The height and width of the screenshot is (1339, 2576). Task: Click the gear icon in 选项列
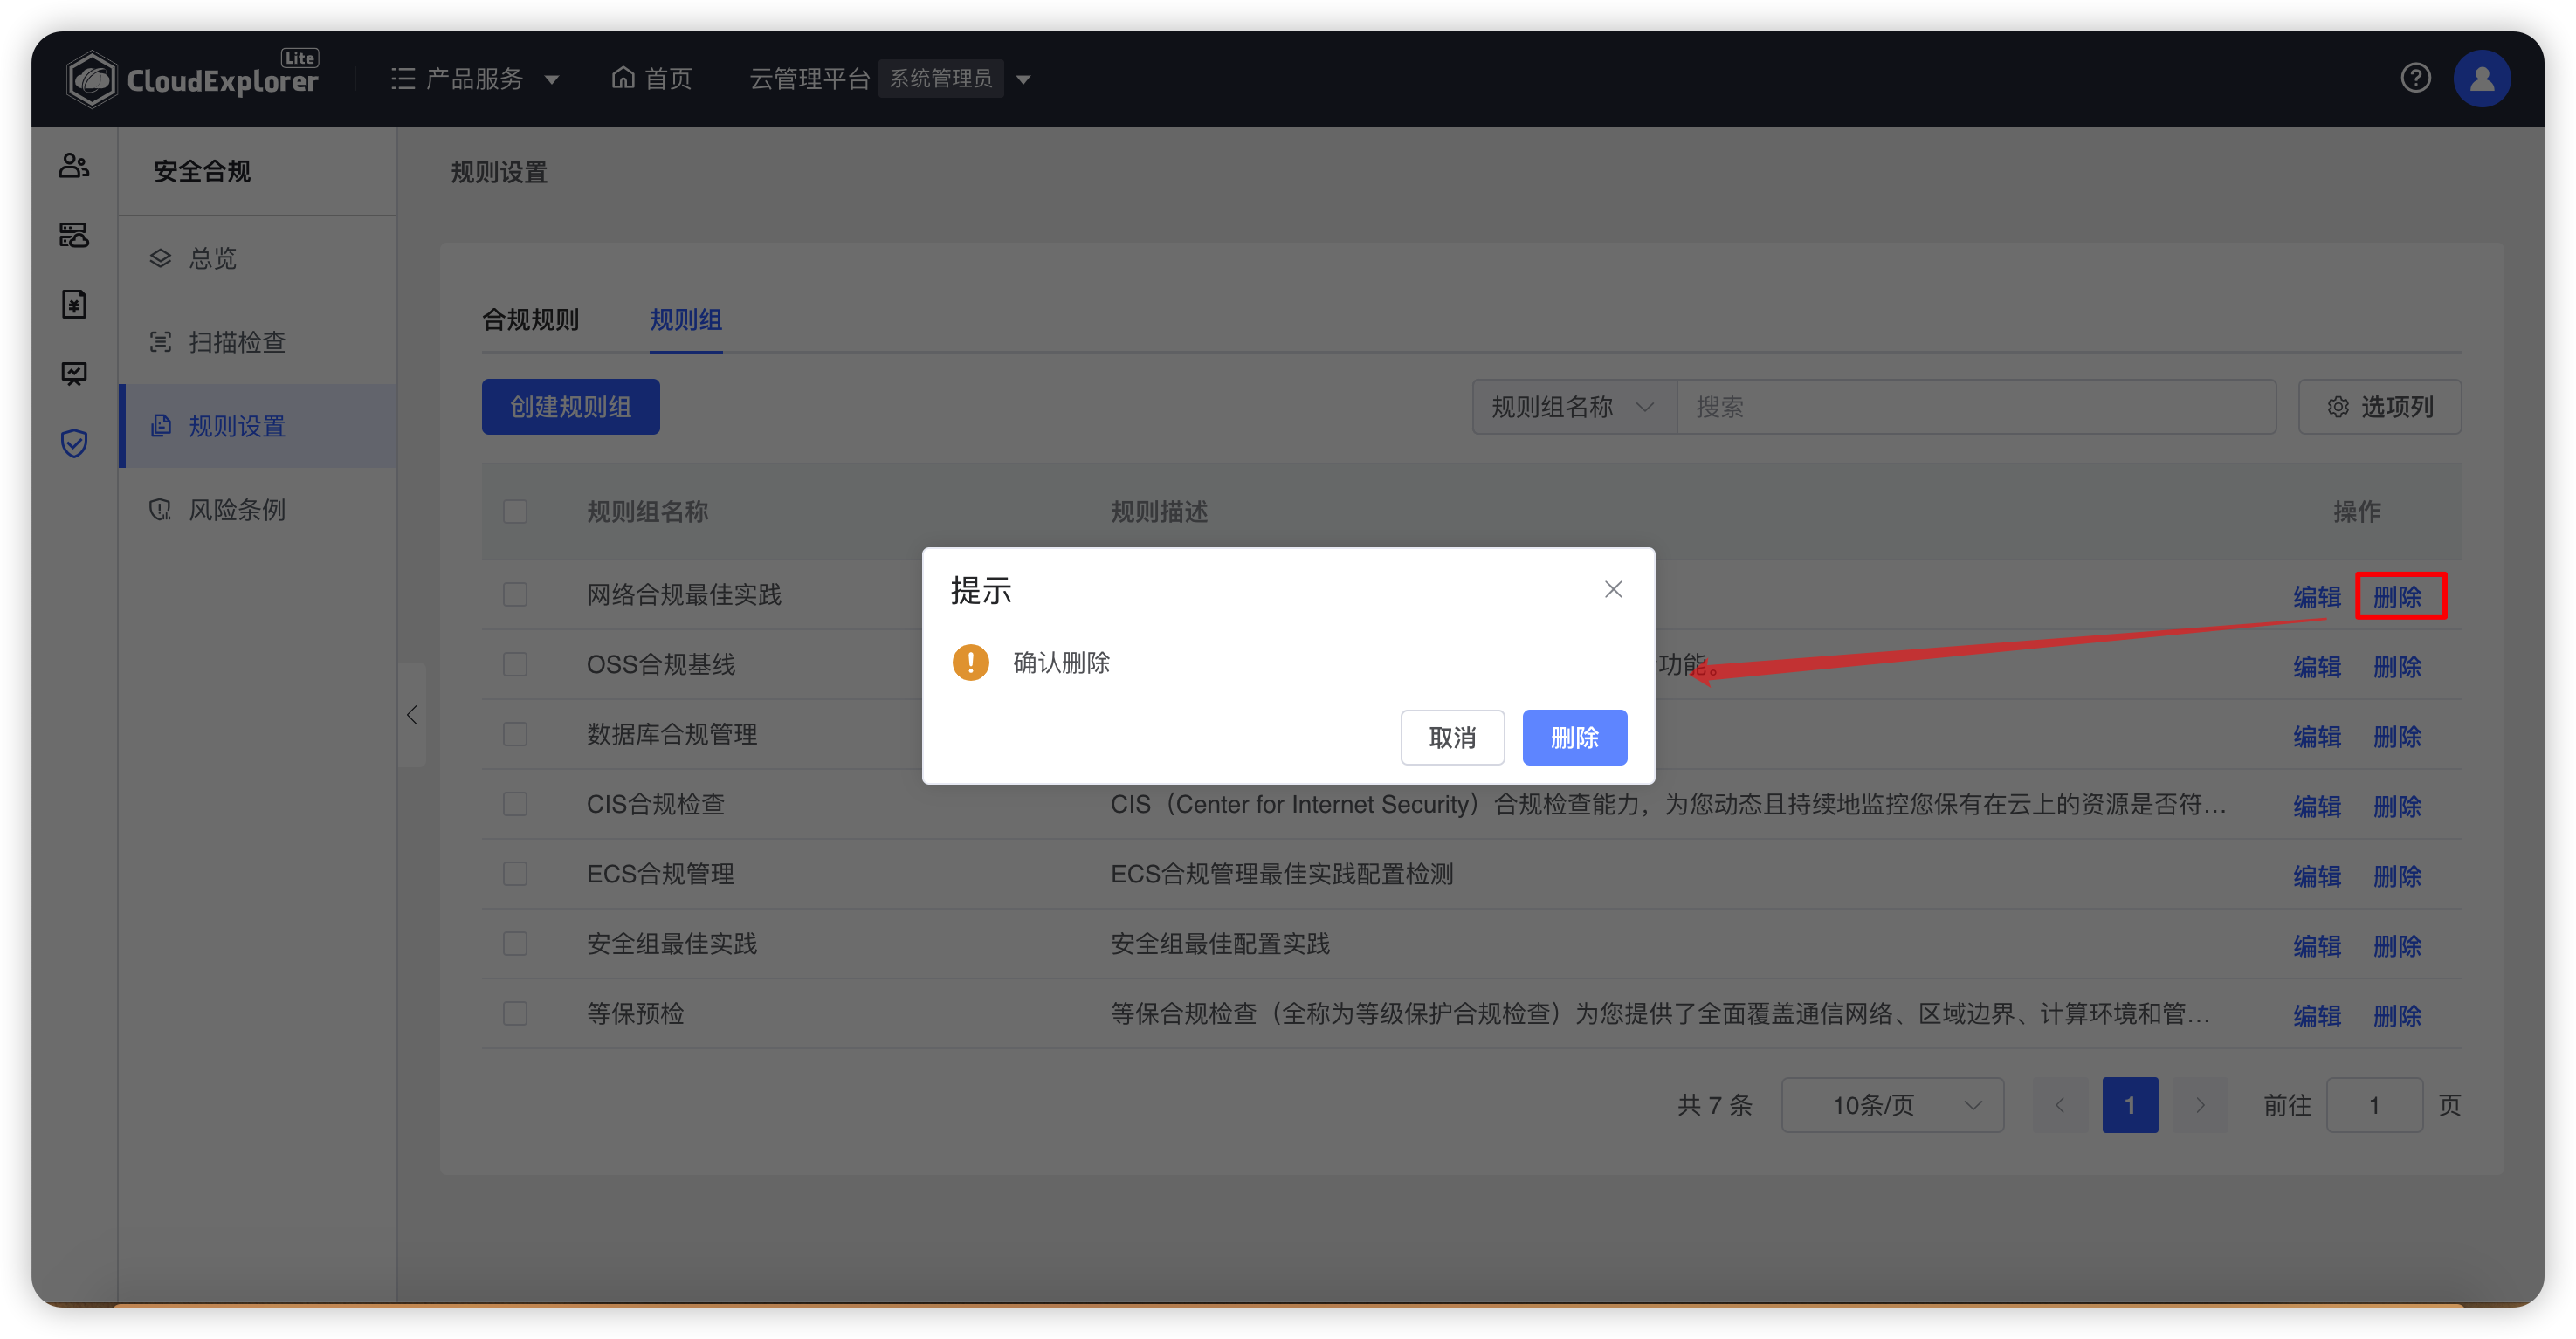2337,407
